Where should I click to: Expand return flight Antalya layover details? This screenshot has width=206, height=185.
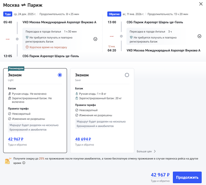pyautogui.click(x=199, y=36)
